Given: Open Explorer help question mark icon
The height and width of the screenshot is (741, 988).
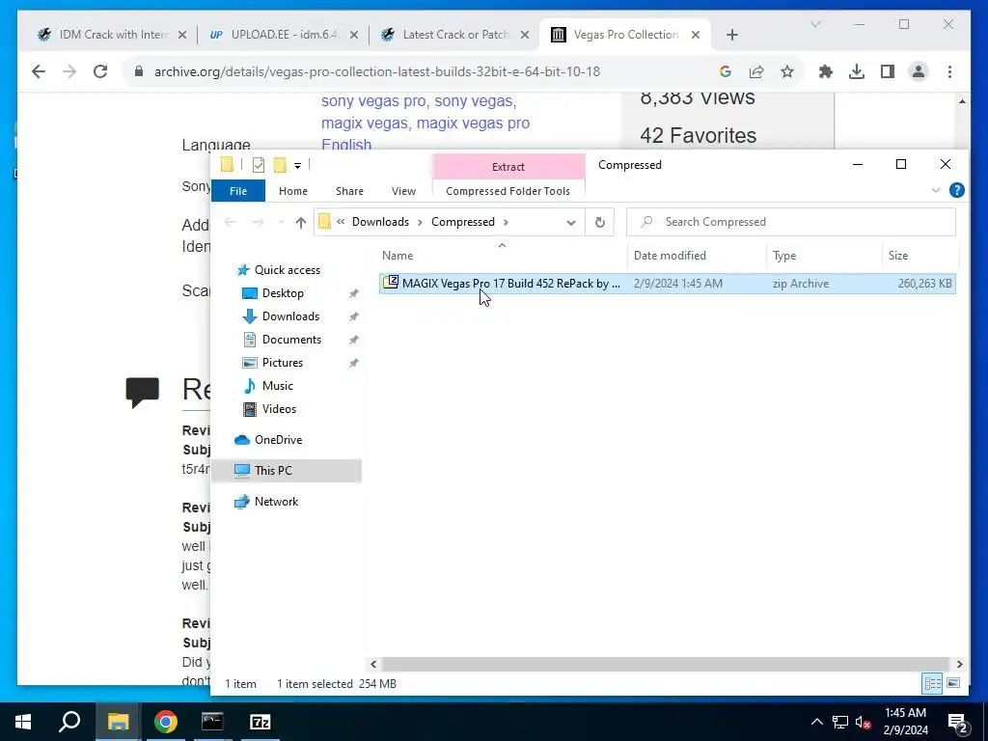Looking at the screenshot, I should click(x=956, y=190).
